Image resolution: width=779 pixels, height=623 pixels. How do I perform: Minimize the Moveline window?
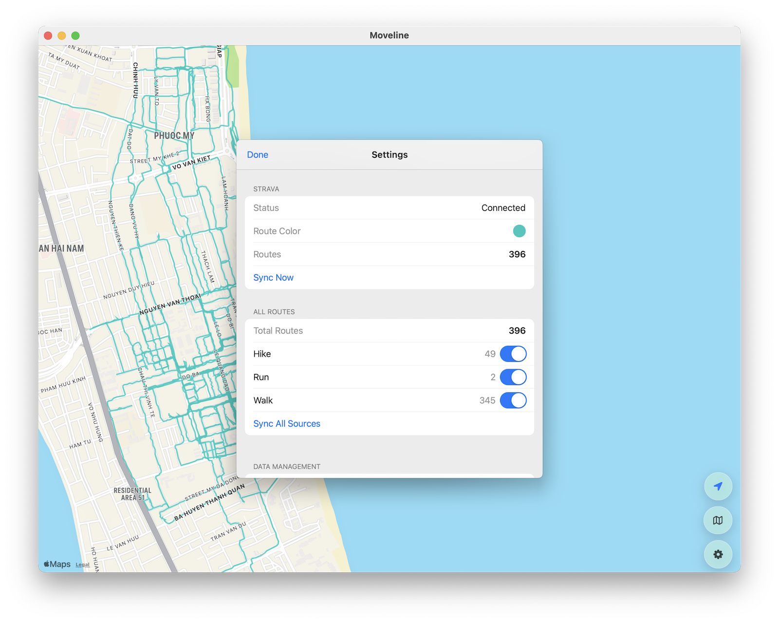[62, 36]
